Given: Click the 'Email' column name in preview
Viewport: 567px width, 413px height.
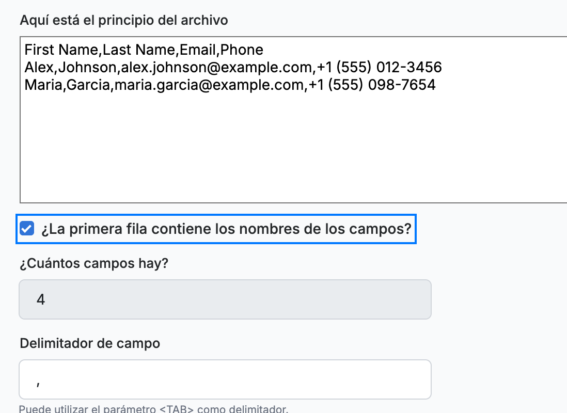Looking at the screenshot, I should pyautogui.click(x=198, y=50).
